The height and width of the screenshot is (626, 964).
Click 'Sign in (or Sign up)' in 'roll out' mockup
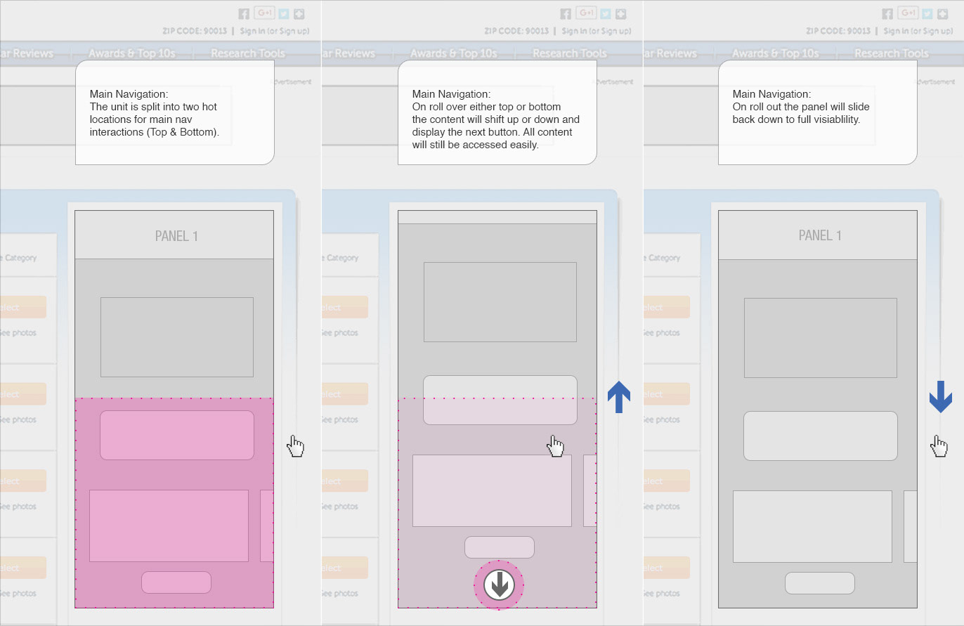click(x=918, y=31)
